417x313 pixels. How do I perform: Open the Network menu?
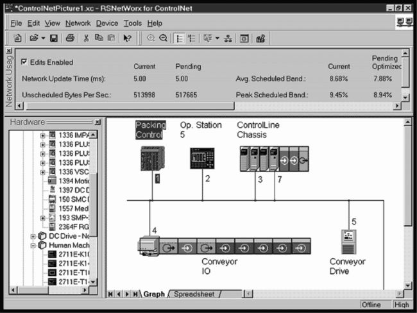click(x=78, y=23)
